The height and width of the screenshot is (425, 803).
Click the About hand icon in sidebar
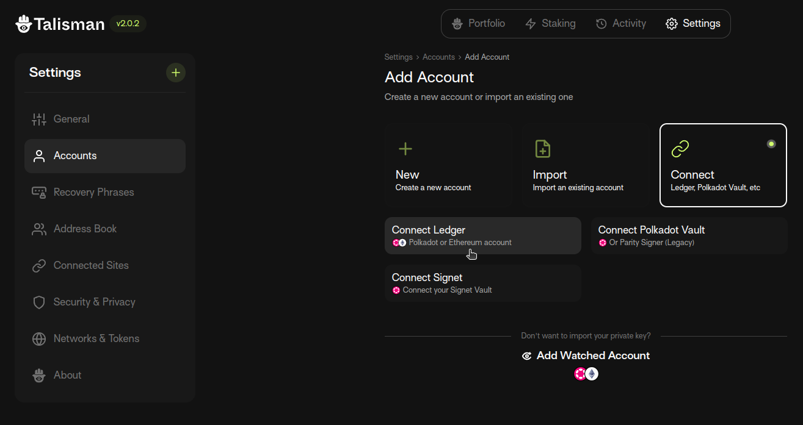[39, 376]
